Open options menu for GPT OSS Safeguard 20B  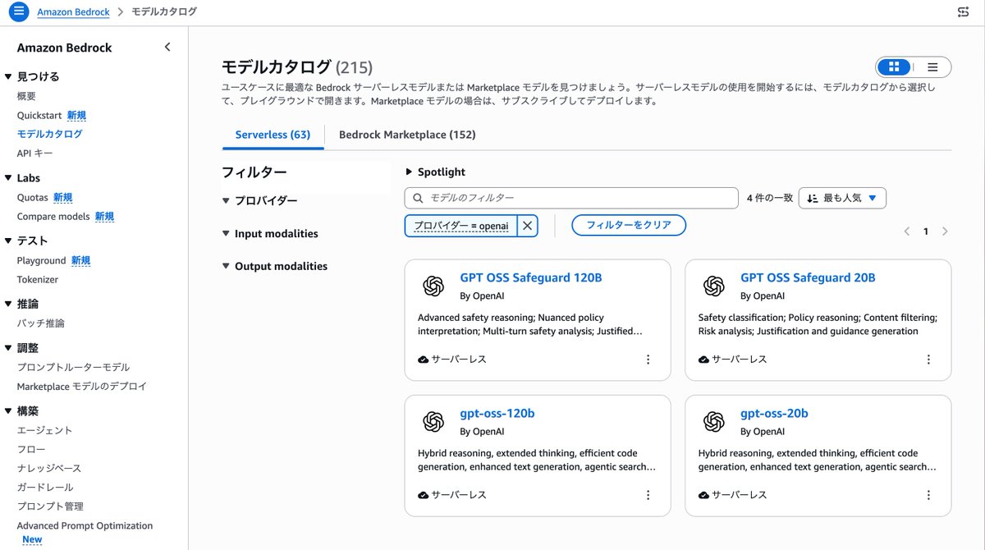(928, 360)
